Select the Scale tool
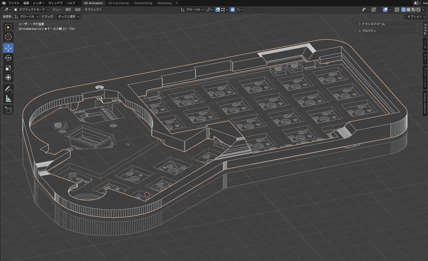 click(x=9, y=68)
